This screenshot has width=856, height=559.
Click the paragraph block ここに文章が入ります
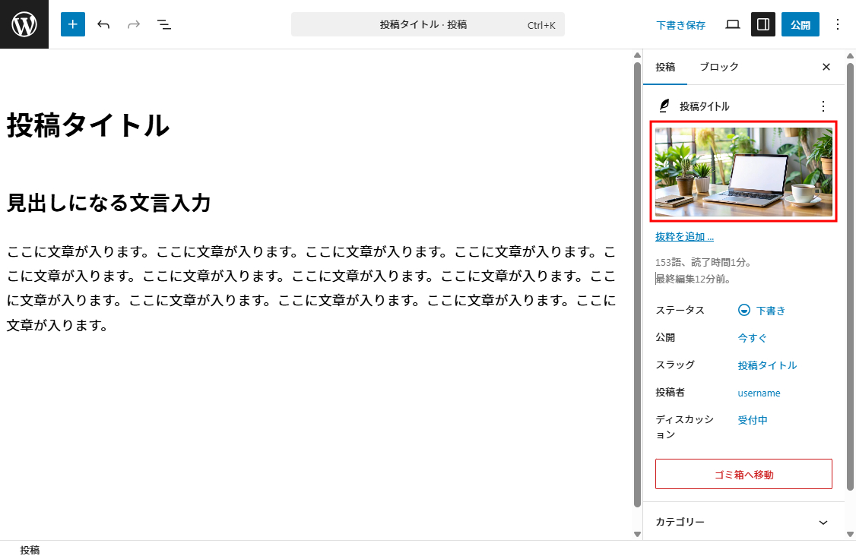[311, 289]
